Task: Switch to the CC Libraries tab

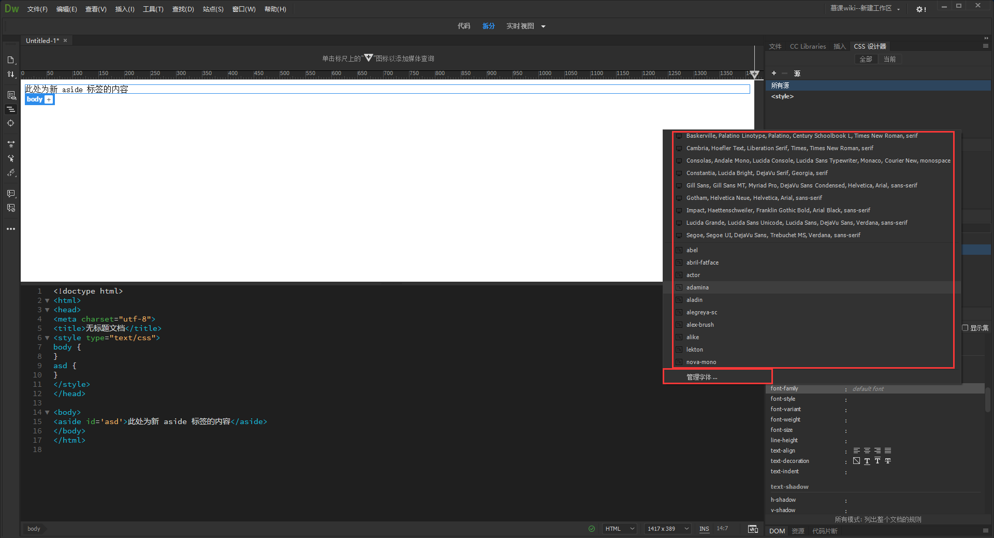Action: pos(808,47)
